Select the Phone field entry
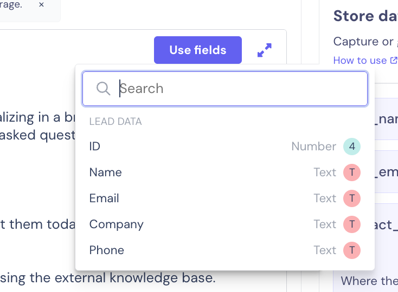The height and width of the screenshot is (292, 398). 106,250
